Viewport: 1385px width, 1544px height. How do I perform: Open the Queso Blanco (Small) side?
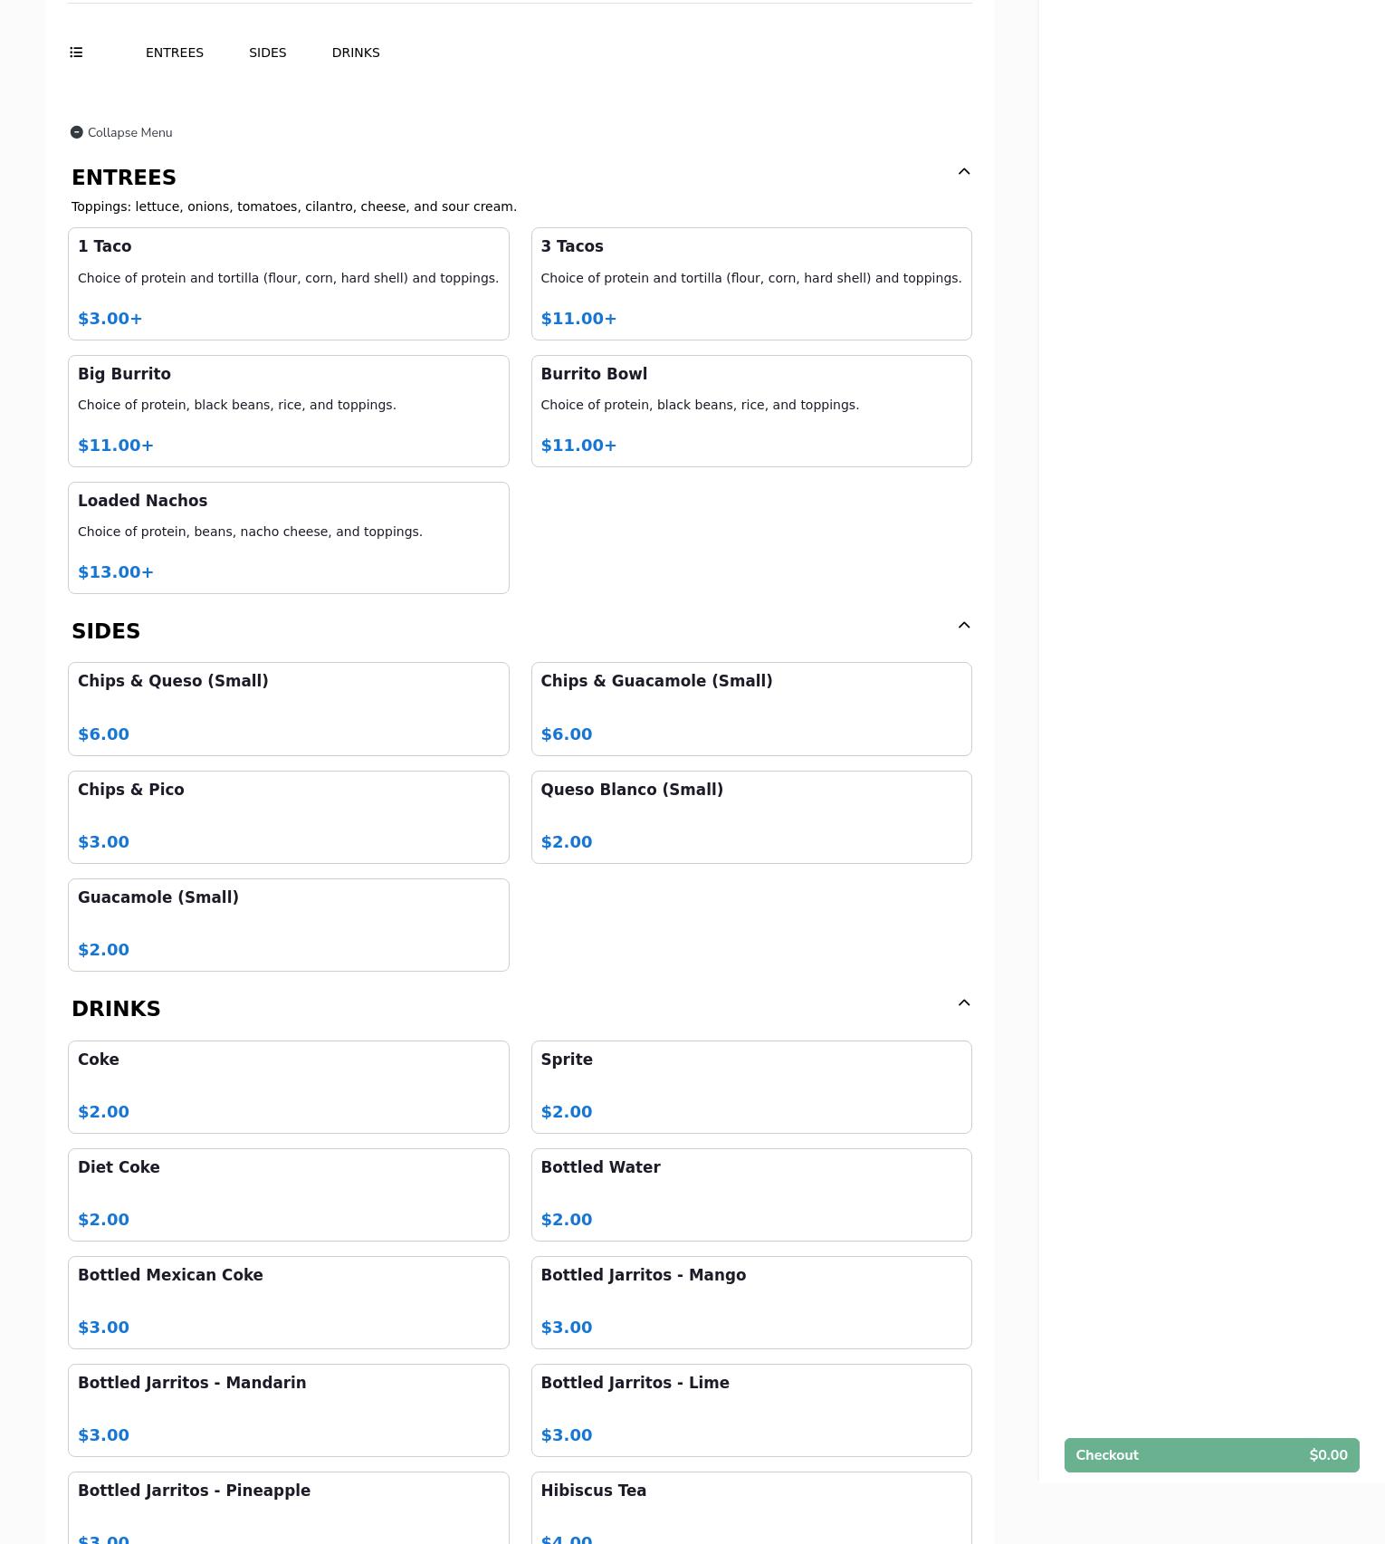click(750, 817)
